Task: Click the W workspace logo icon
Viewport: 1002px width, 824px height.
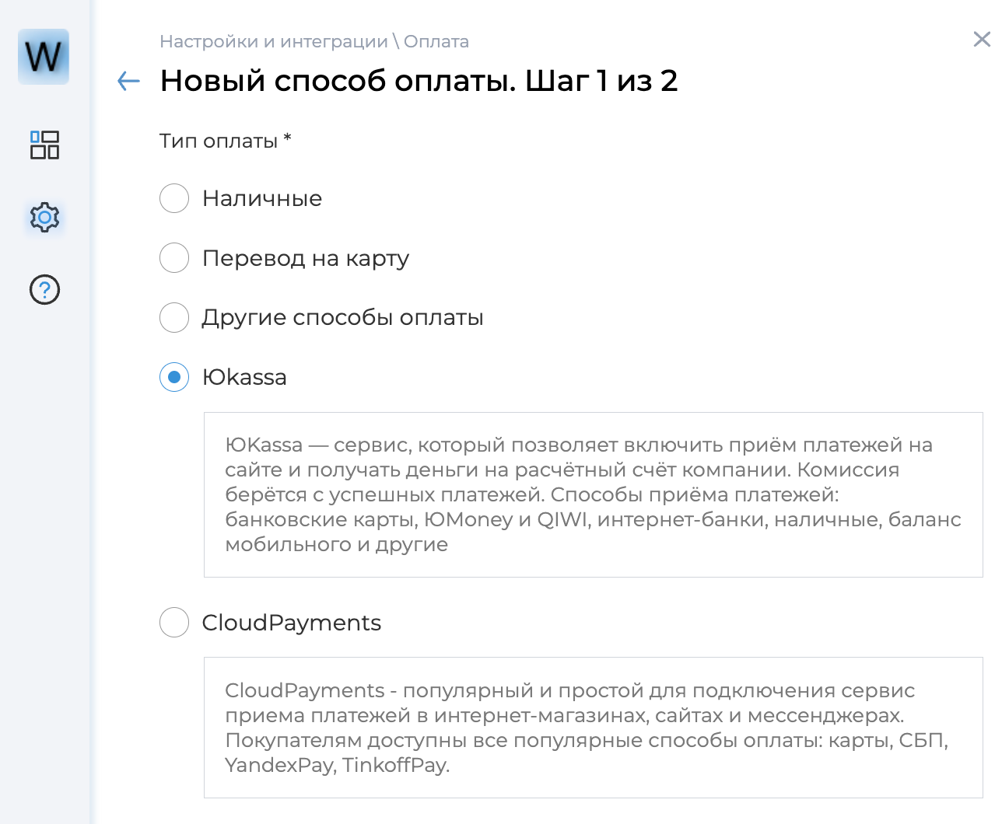Action: [43, 57]
